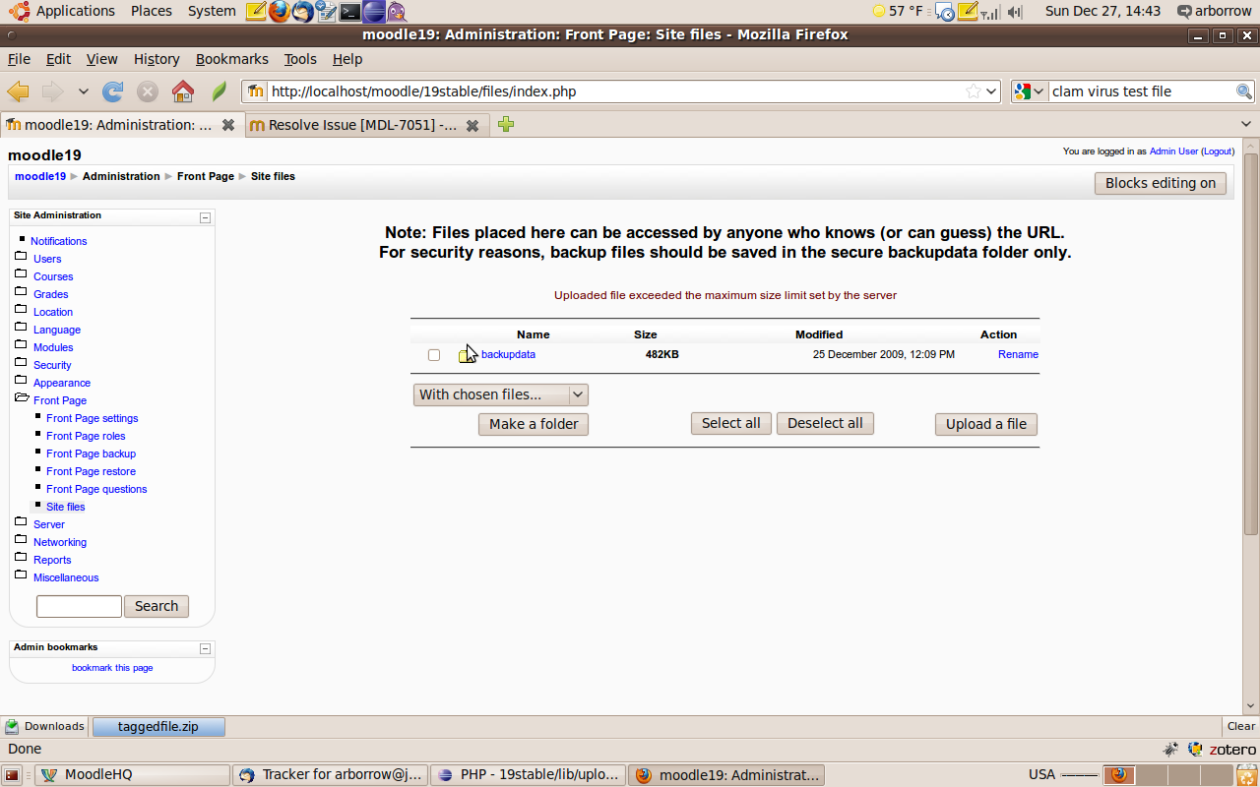The image size is (1260, 787).
Task: Open the back/forward history dropdown arrow
Action: [x=84, y=91]
